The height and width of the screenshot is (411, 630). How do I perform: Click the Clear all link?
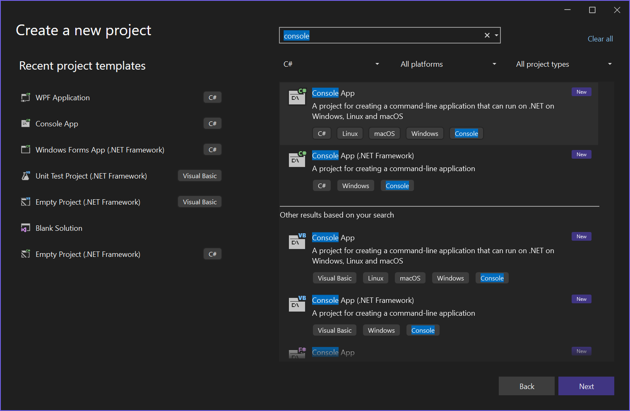pyautogui.click(x=600, y=39)
